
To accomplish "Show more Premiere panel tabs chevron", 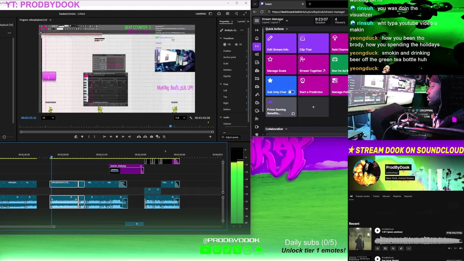I will click(x=248, y=21).
